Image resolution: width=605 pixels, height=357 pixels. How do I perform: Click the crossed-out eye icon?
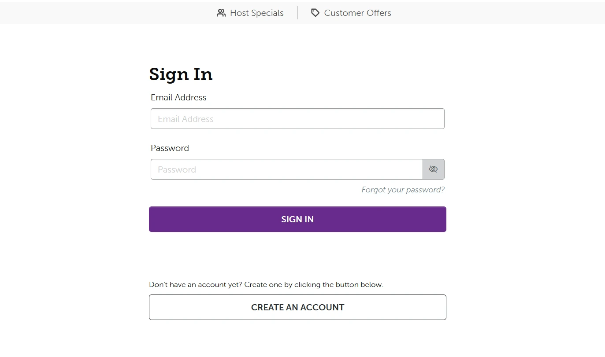tap(433, 169)
